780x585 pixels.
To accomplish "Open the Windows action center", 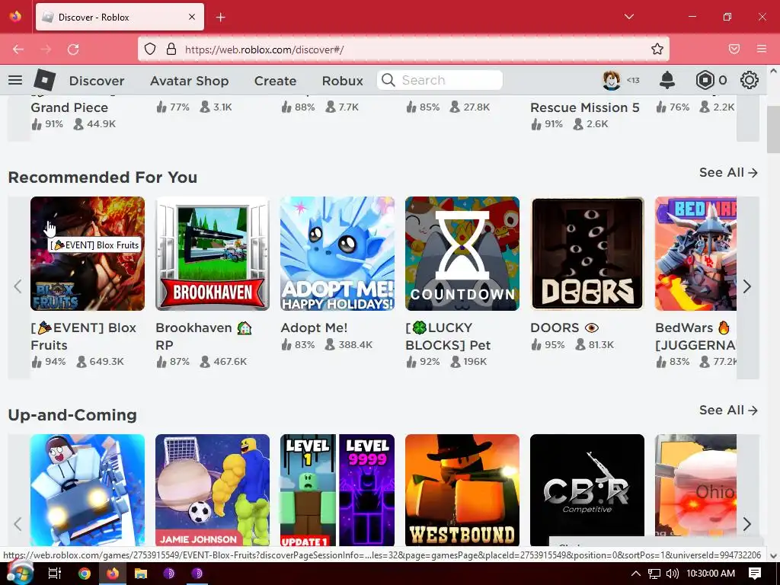I will tap(755, 574).
